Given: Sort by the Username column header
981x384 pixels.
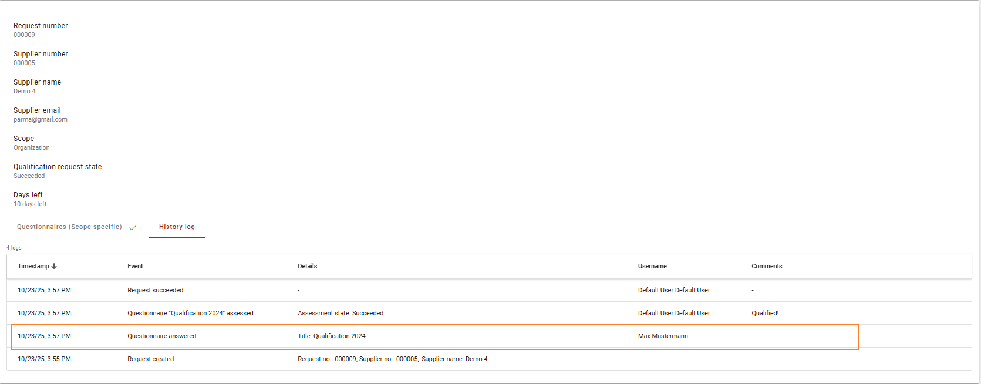Looking at the screenshot, I should pos(652,267).
